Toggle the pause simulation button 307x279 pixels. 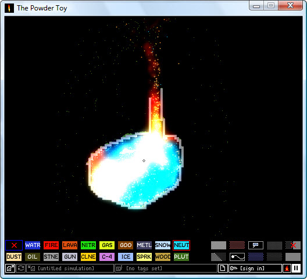296,268
